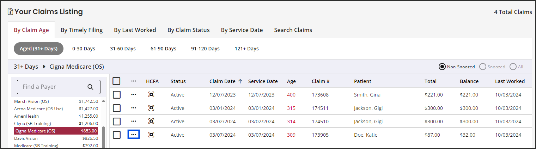Switch to the By Claim Status tab
The image size is (536, 149).
click(188, 30)
